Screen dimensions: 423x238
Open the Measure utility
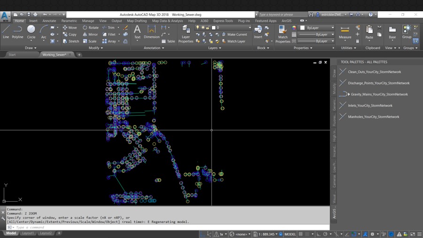(x=345, y=32)
